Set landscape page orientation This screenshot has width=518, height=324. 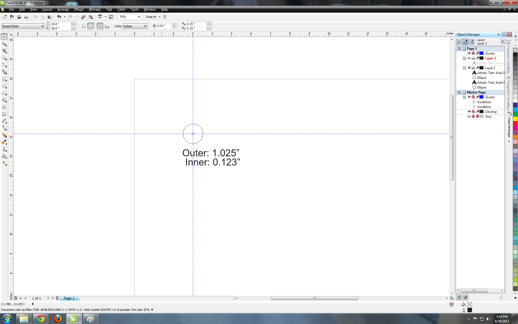[91, 26]
